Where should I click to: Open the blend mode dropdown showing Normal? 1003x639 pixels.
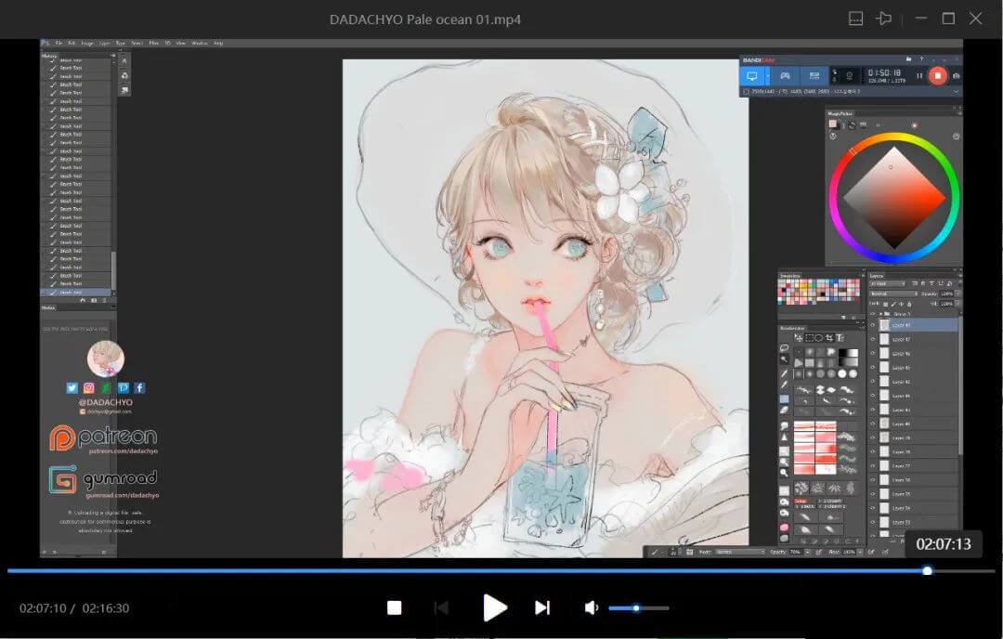point(893,293)
